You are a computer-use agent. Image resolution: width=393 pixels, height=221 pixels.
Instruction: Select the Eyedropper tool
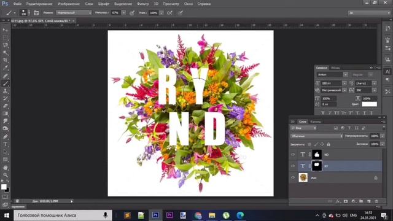click(6, 68)
